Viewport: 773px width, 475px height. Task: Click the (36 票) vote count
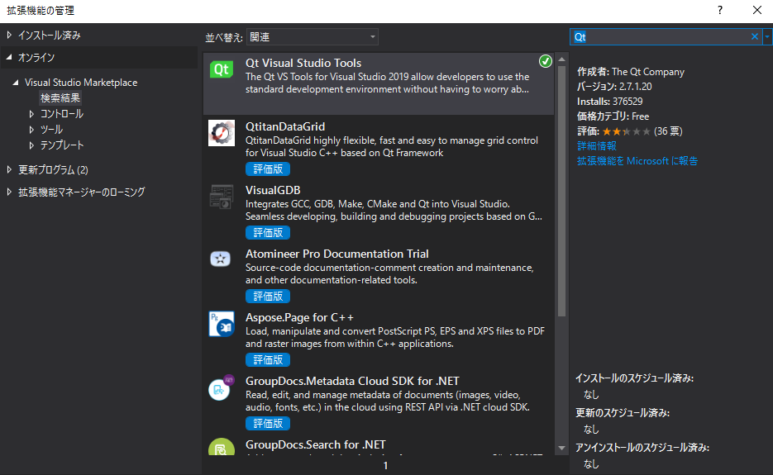(668, 131)
